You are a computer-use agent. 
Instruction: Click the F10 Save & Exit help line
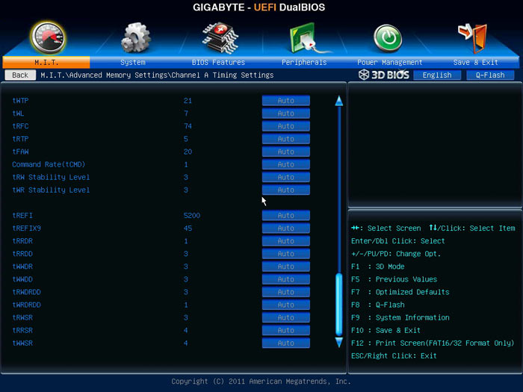pos(386,330)
